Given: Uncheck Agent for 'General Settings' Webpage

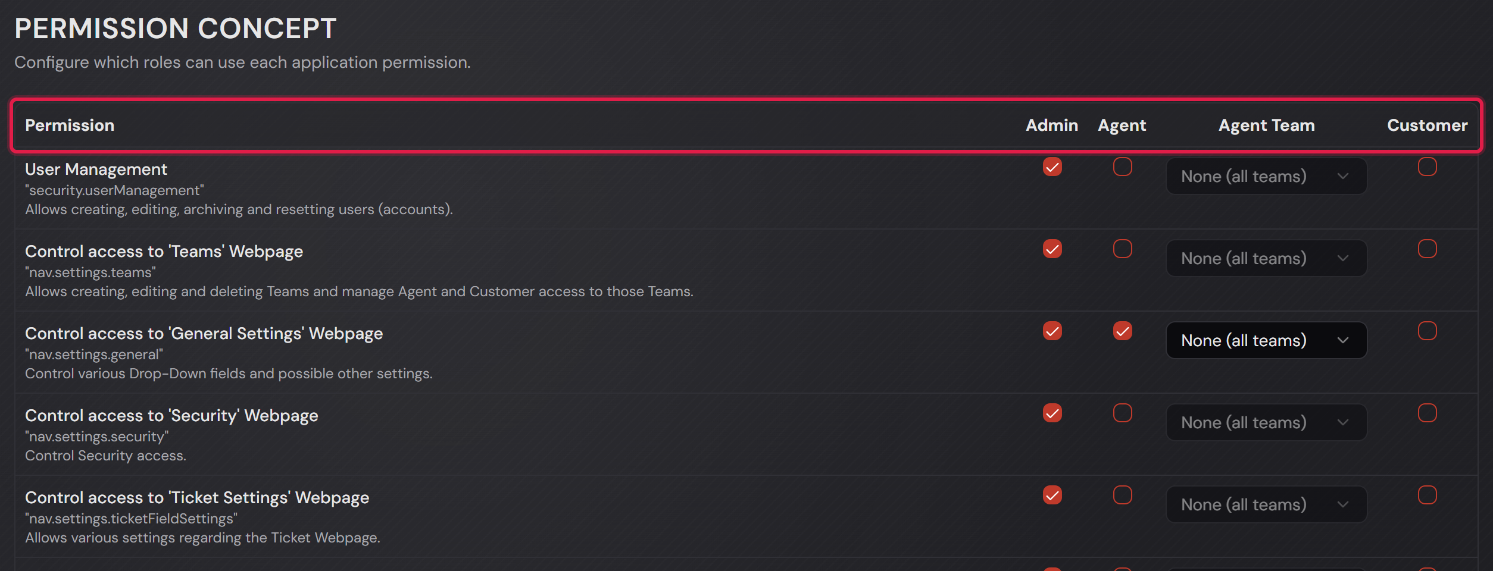Looking at the screenshot, I should [1122, 331].
